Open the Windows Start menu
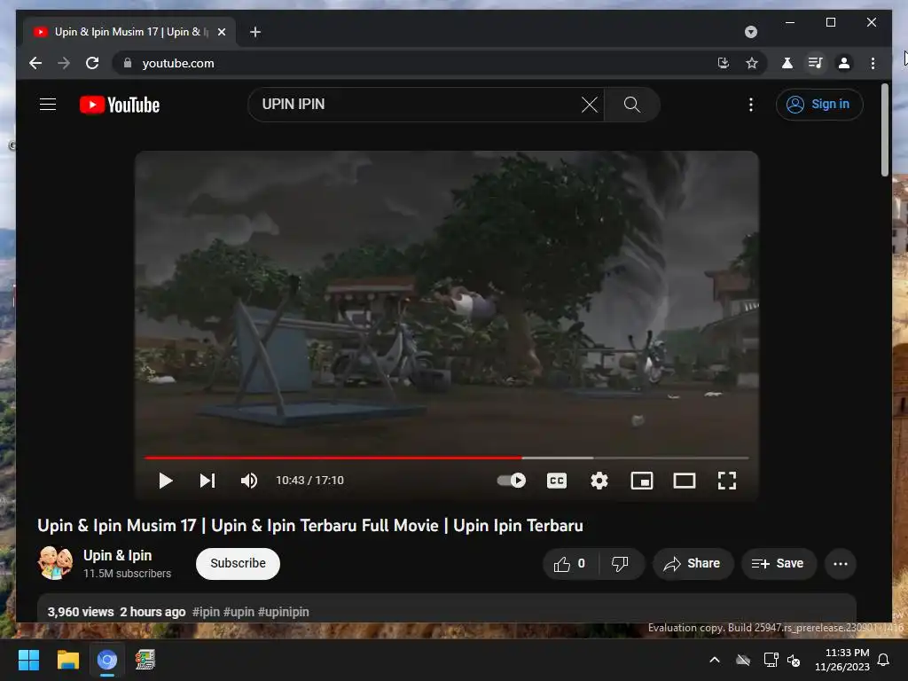908x681 pixels. [x=28, y=660]
